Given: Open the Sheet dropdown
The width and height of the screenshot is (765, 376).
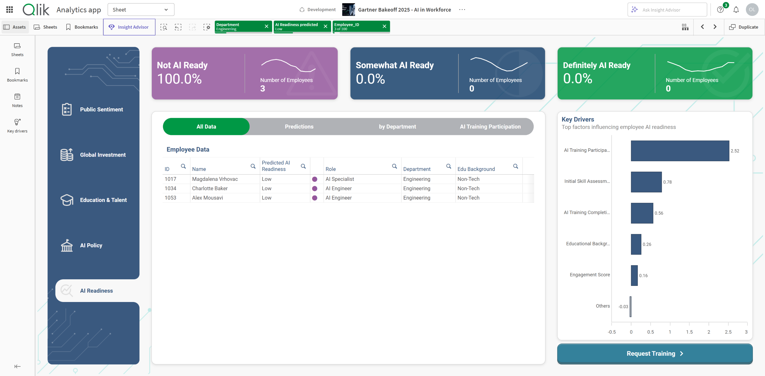Looking at the screenshot, I should [141, 10].
